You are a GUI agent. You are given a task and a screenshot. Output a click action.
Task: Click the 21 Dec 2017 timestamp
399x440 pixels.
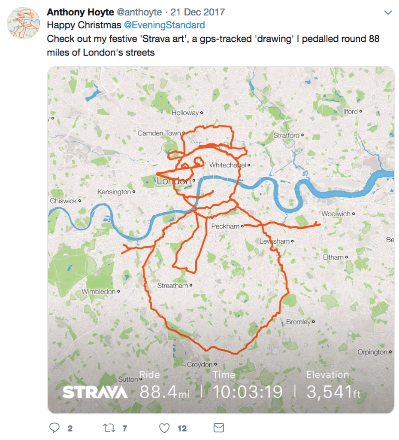(x=197, y=12)
